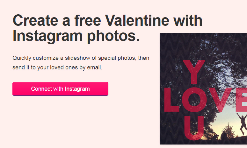
Task: Click the word free in headline
Action: [x=88, y=20]
